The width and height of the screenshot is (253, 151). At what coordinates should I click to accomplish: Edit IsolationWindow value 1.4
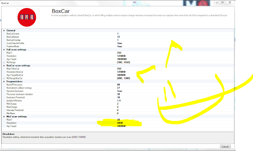click(x=119, y=101)
